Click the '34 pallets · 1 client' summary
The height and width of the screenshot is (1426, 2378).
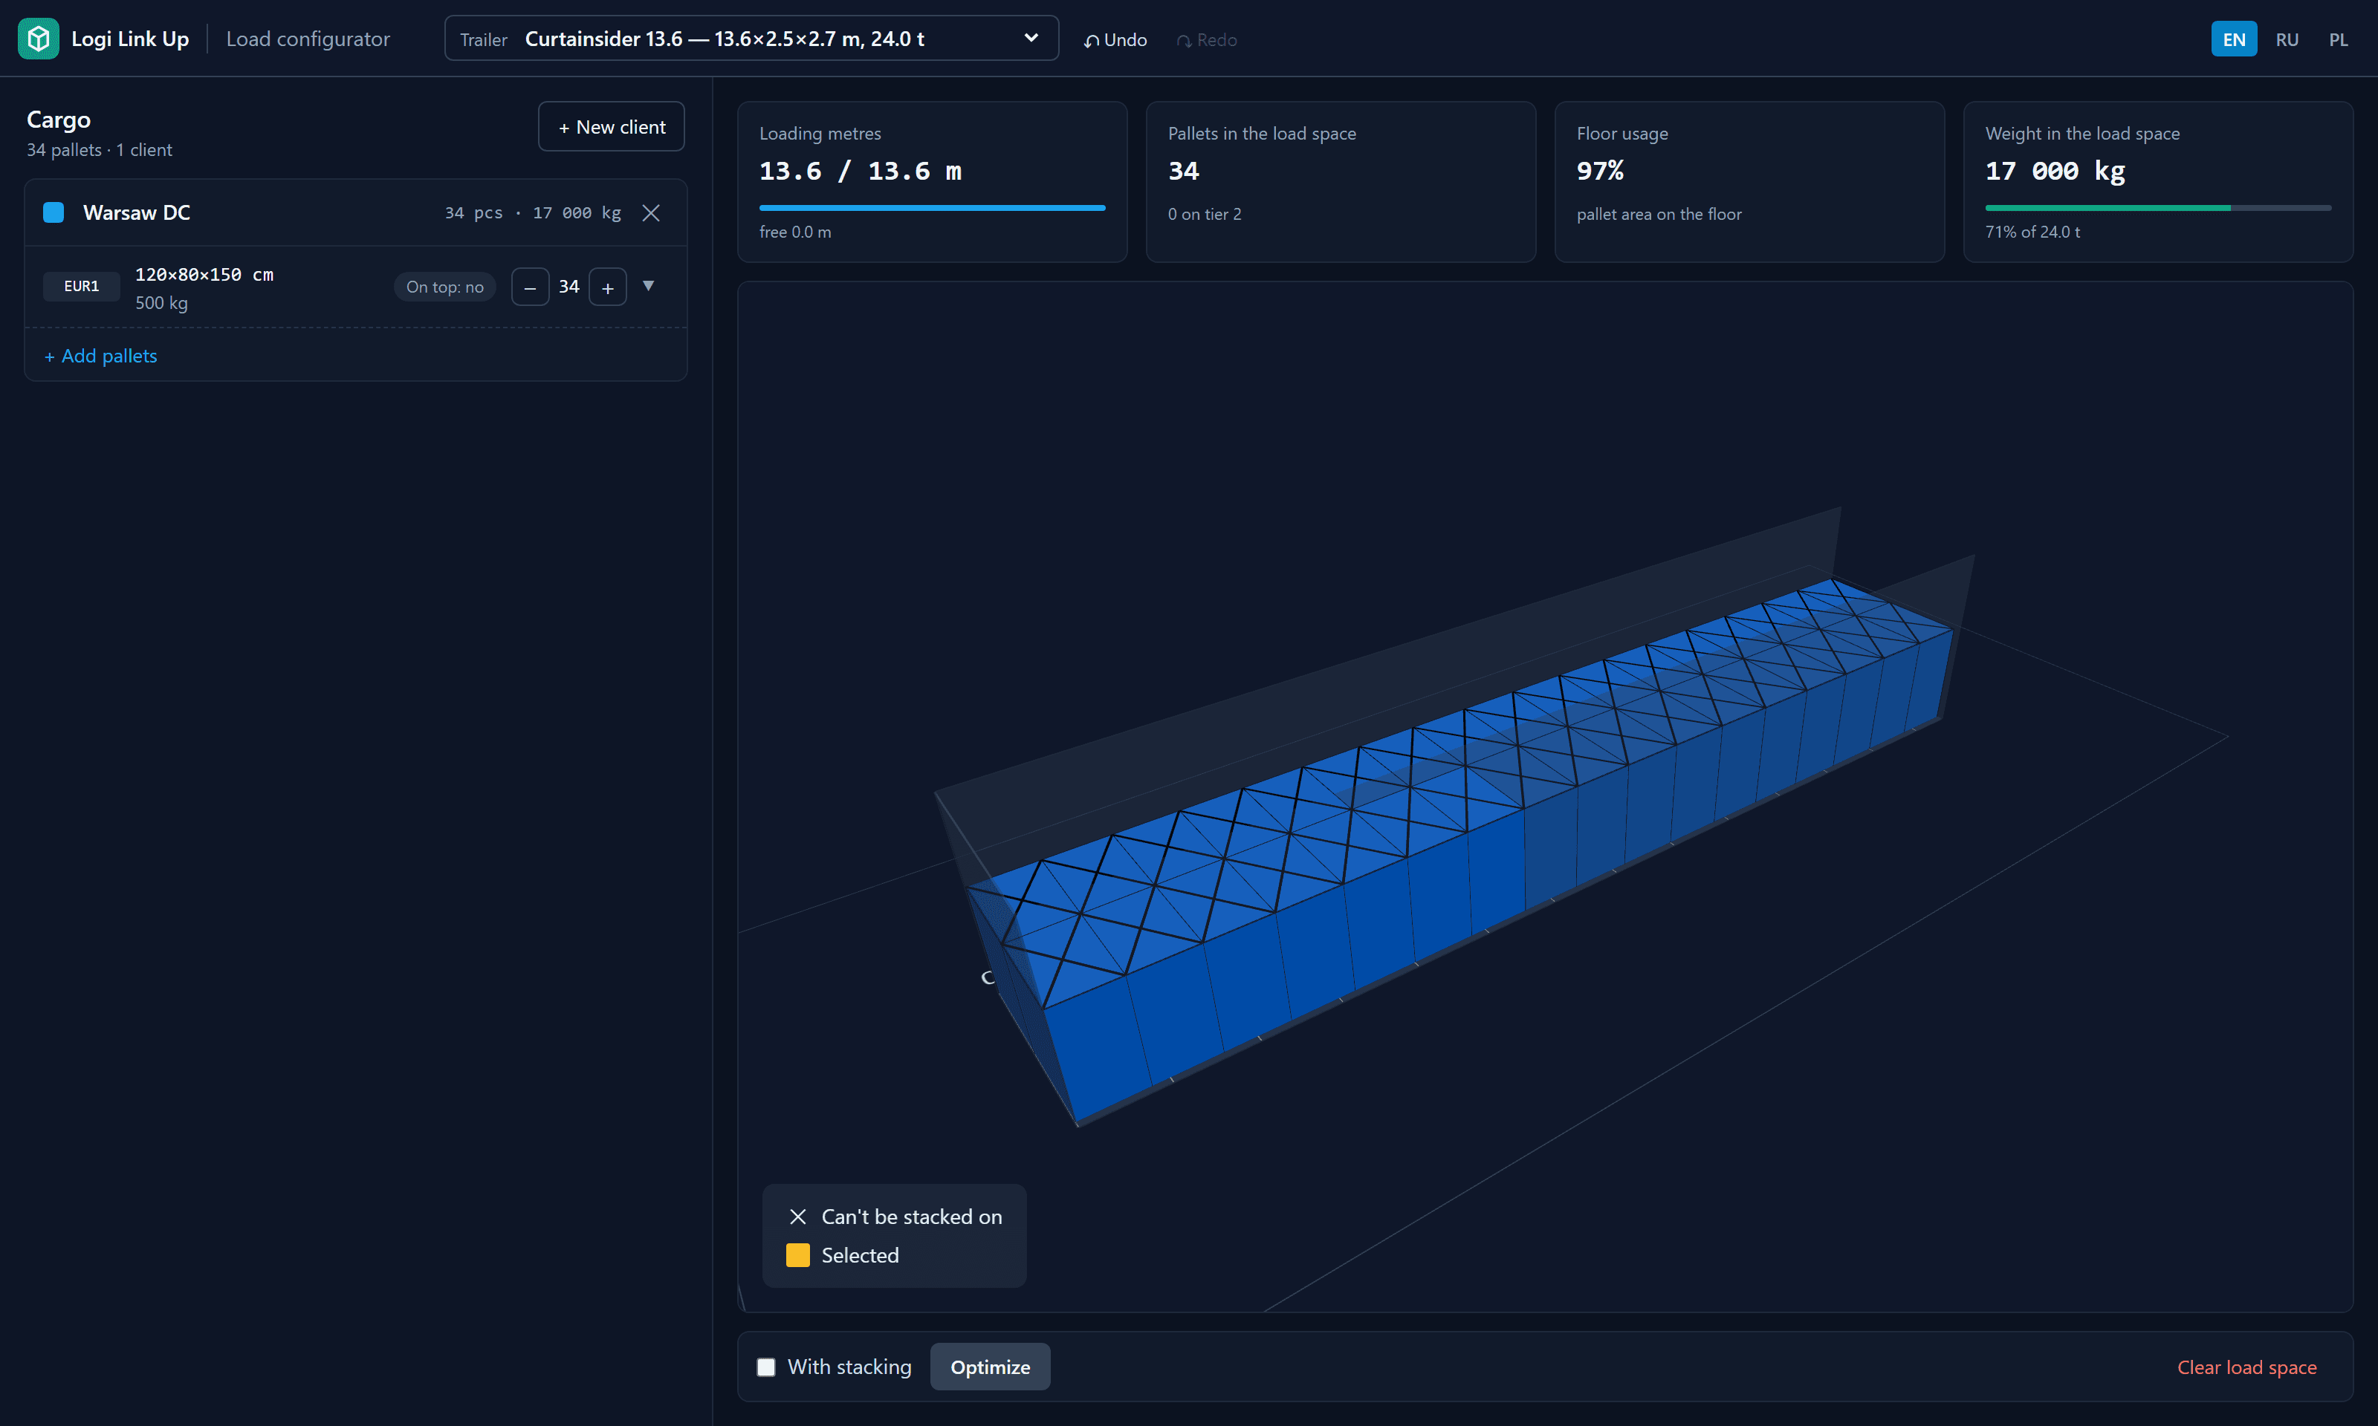pyautogui.click(x=99, y=150)
